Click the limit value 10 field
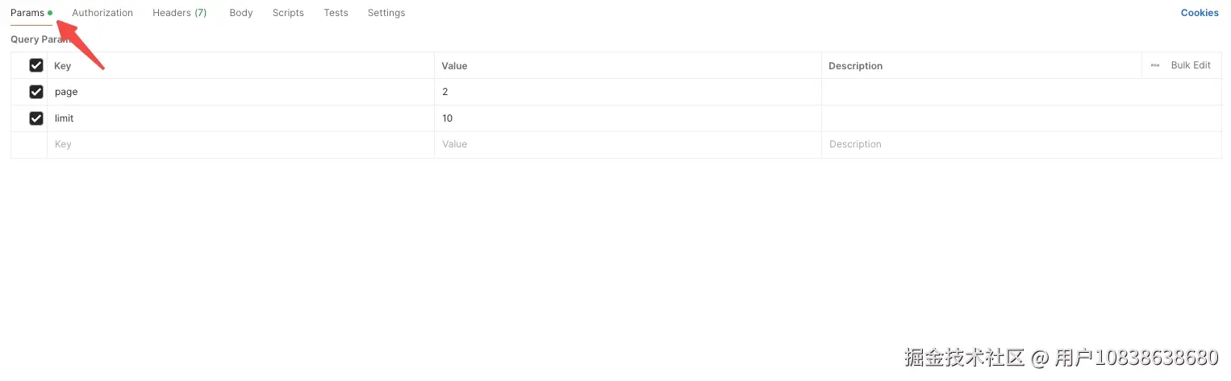 628,118
